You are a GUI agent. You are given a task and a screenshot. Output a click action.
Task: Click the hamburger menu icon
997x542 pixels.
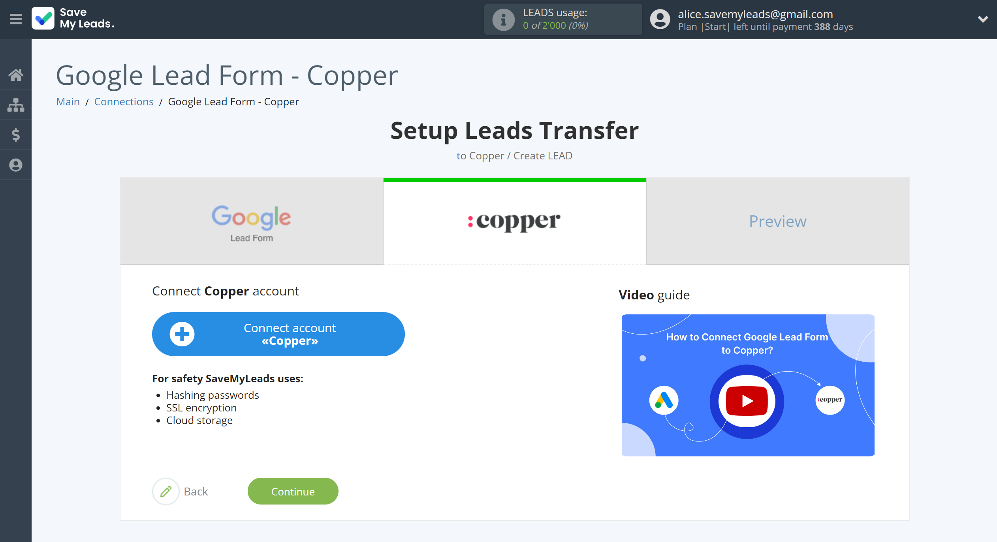pos(15,19)
